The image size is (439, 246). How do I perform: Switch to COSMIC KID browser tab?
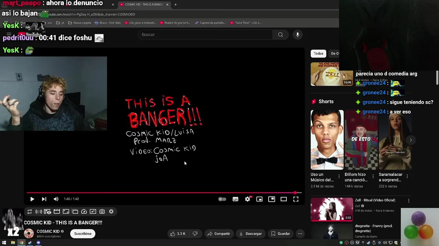tap(144, 4)
